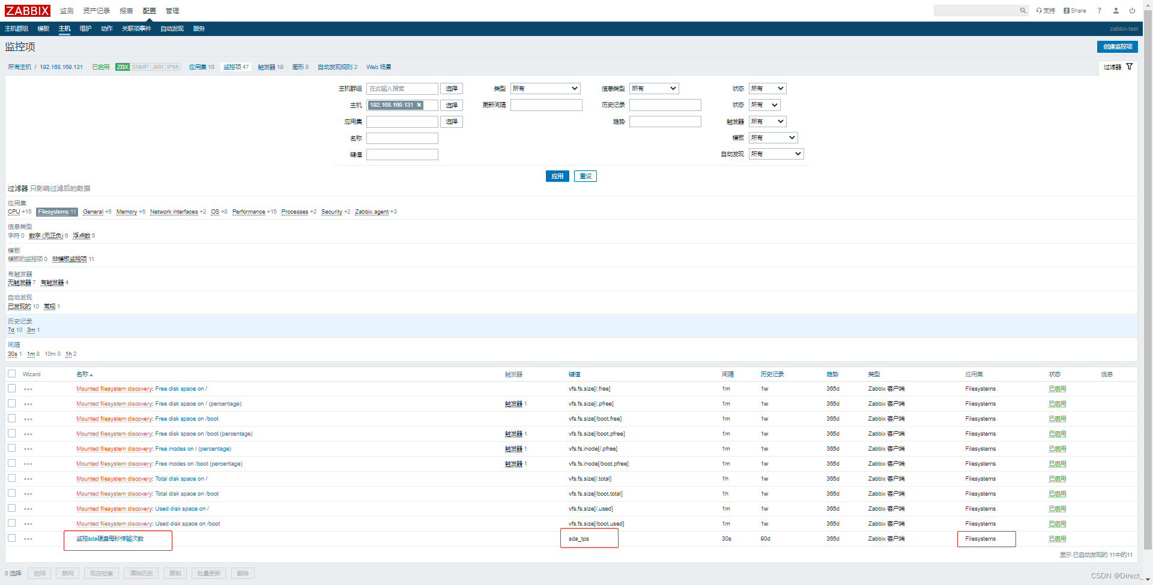Open wizard dots menu for Free disk space on /
This screenshot has height=585, width=1153.
pyautogui.click(x=28, y=389)
